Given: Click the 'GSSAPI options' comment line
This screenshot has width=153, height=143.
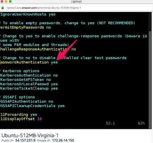Looking at the screenshot, I should (17, 97).
